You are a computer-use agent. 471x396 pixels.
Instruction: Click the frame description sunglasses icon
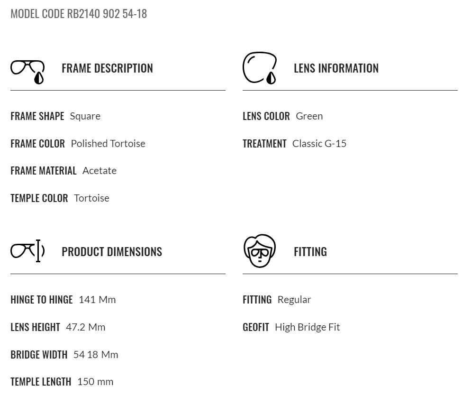point(27,72)
